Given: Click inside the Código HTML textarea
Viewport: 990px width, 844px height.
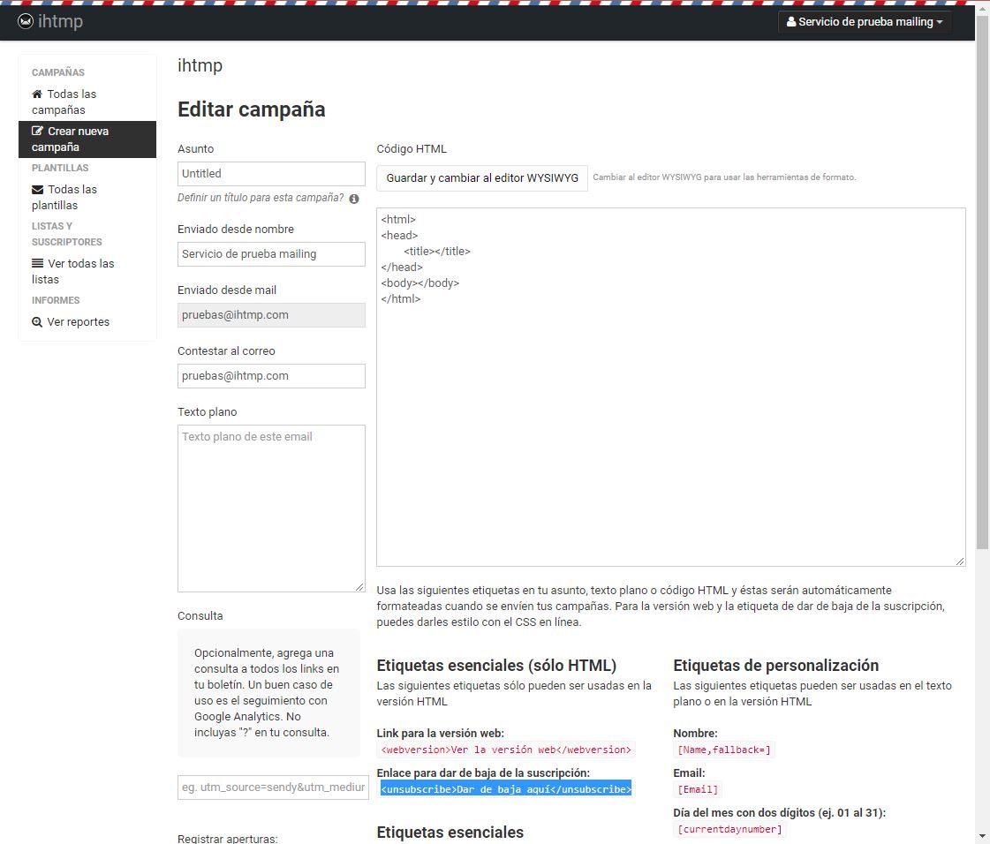Looking at the screenshot, I should click(x=671, y=387).
